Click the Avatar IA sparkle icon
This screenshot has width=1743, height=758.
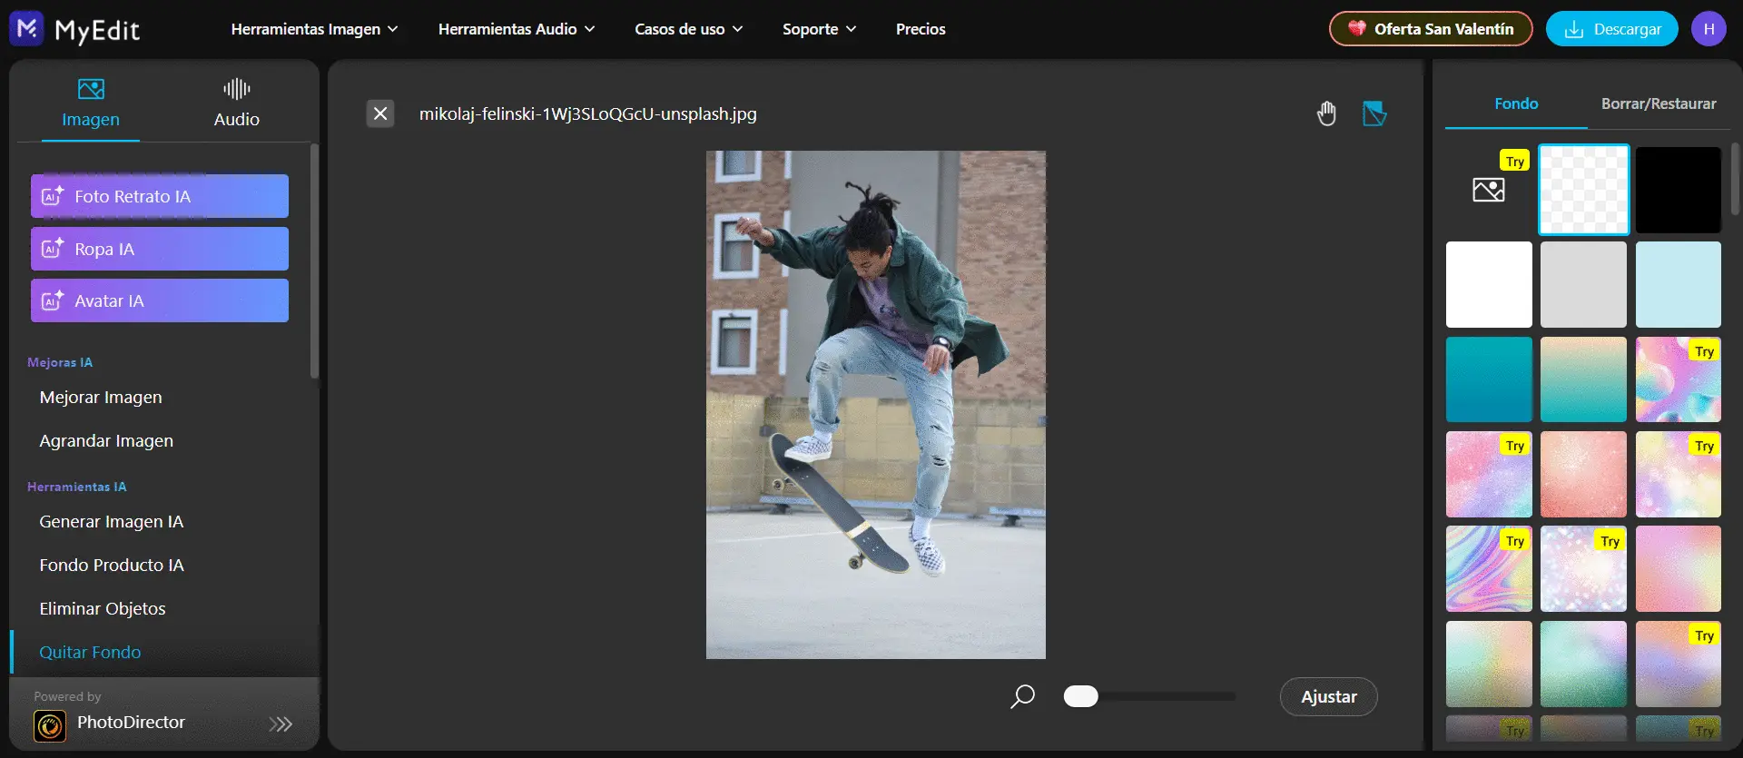tap(53, 300)
